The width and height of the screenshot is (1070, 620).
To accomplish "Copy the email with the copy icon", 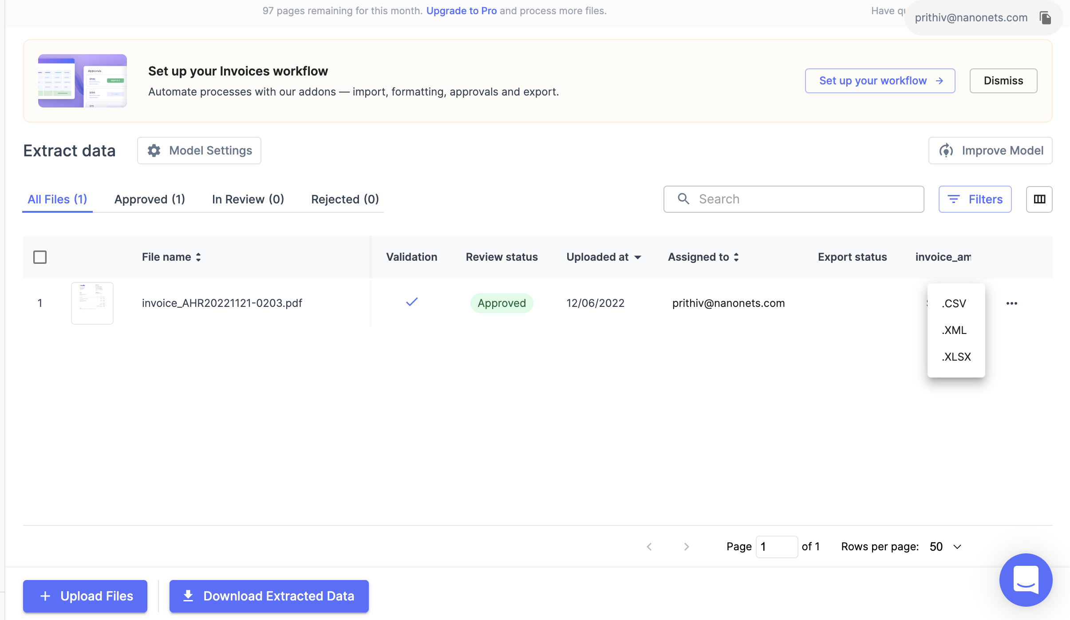I will click(x=1045, y=17).
